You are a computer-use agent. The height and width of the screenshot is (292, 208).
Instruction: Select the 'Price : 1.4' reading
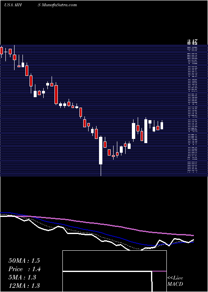pos(25,269)
